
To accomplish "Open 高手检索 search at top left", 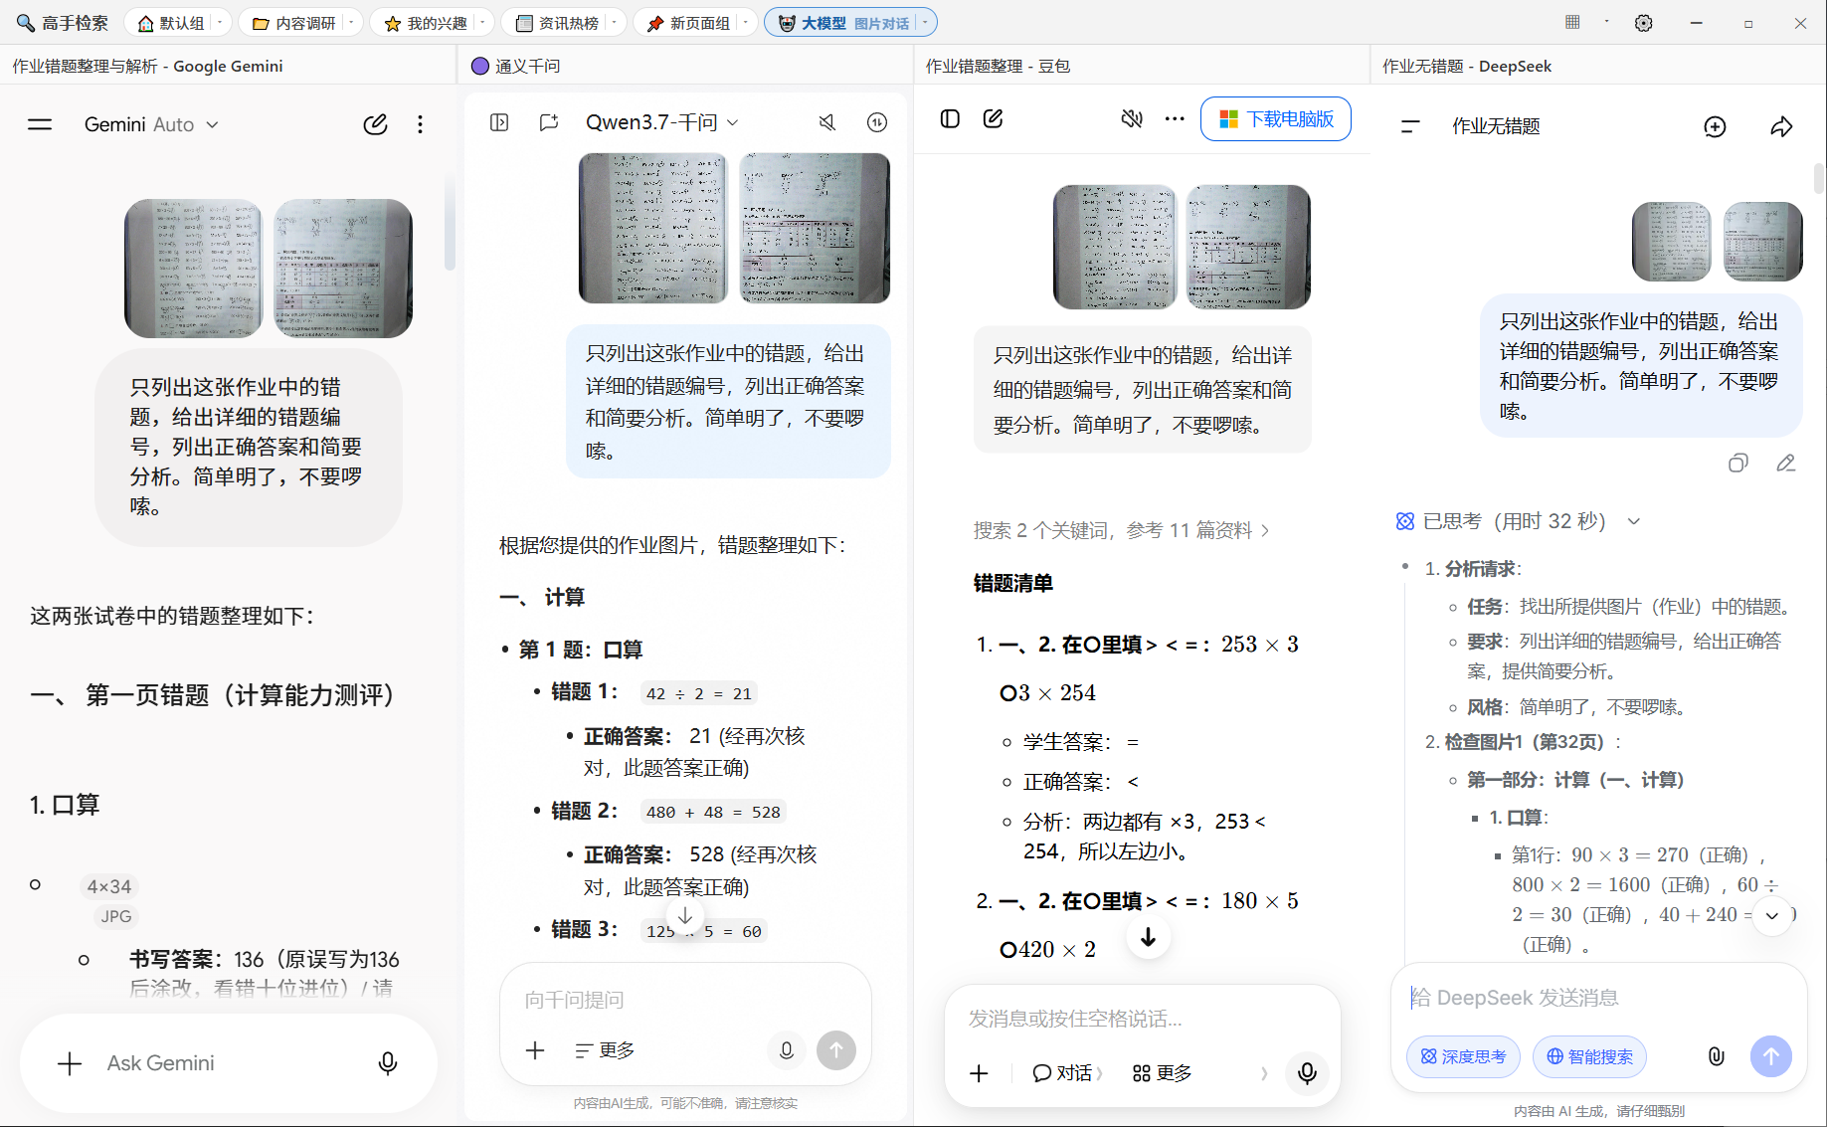I will [62, 23].
